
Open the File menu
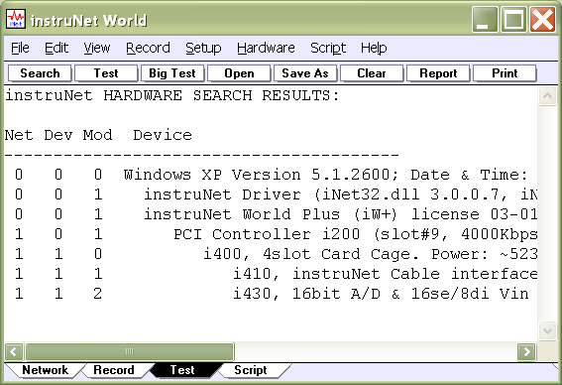tap(20, 48)
